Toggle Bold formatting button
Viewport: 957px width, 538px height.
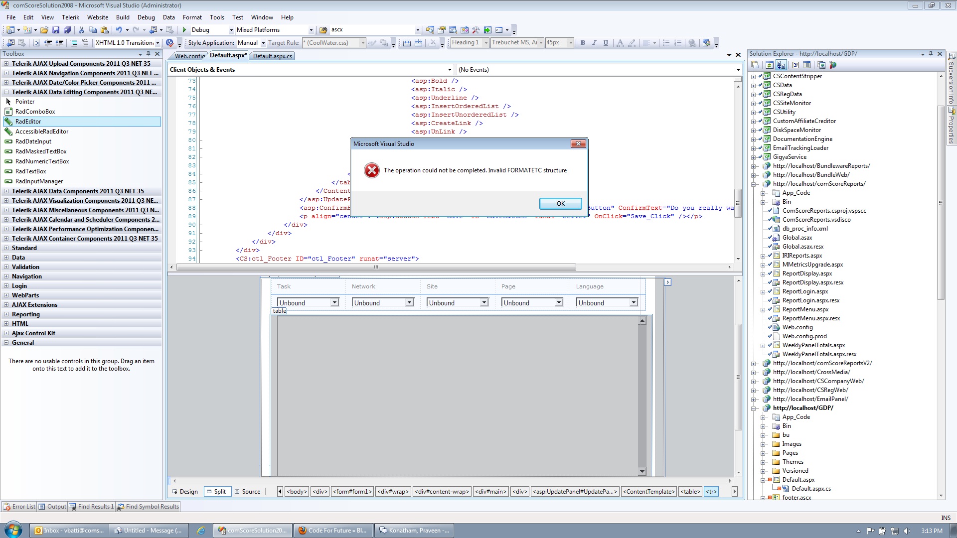coord(583,43)
